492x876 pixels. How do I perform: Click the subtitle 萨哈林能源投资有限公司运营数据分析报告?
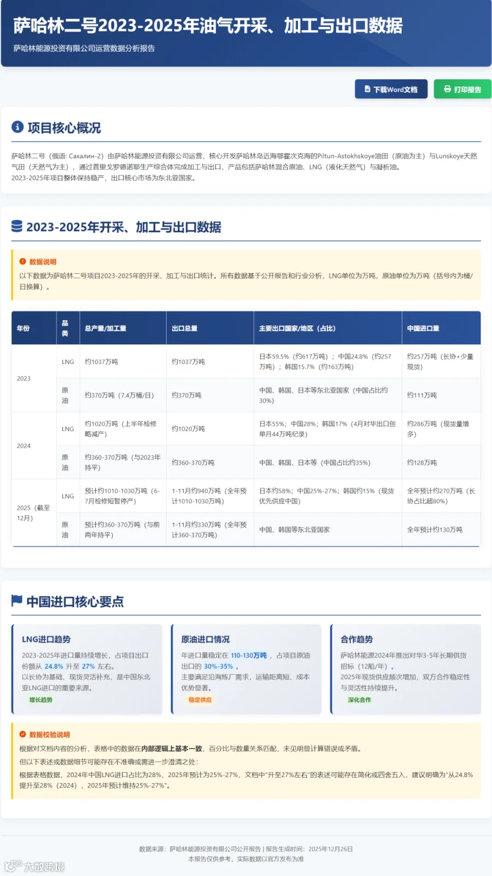(x=84, y=49)
